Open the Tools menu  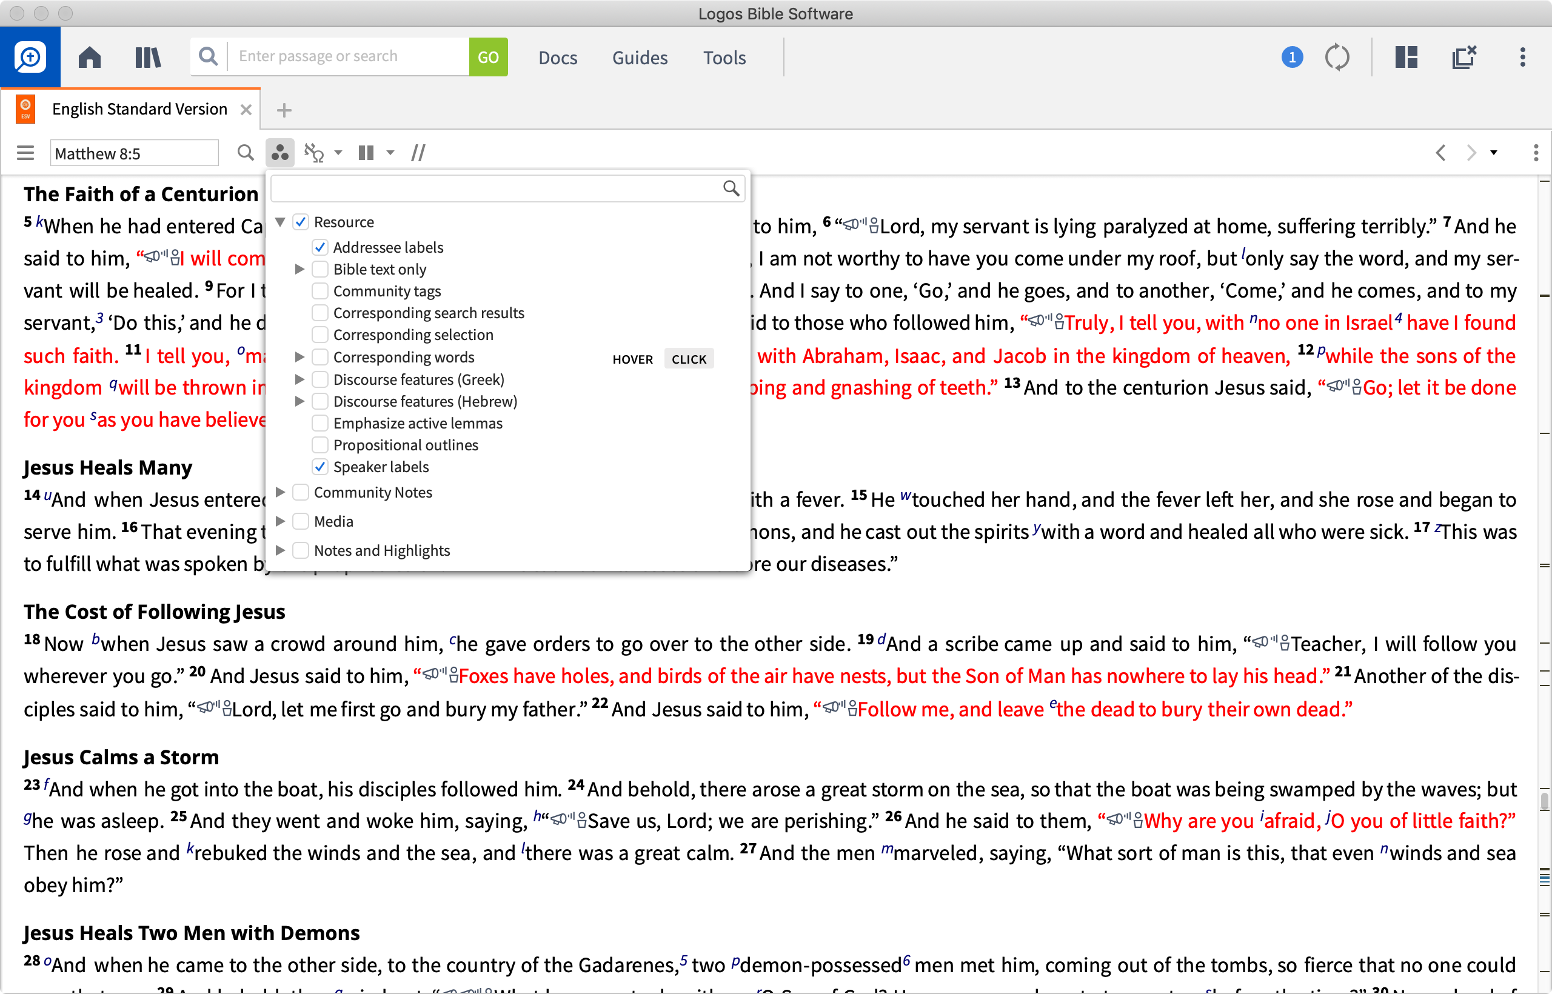[x=724, y=57]
